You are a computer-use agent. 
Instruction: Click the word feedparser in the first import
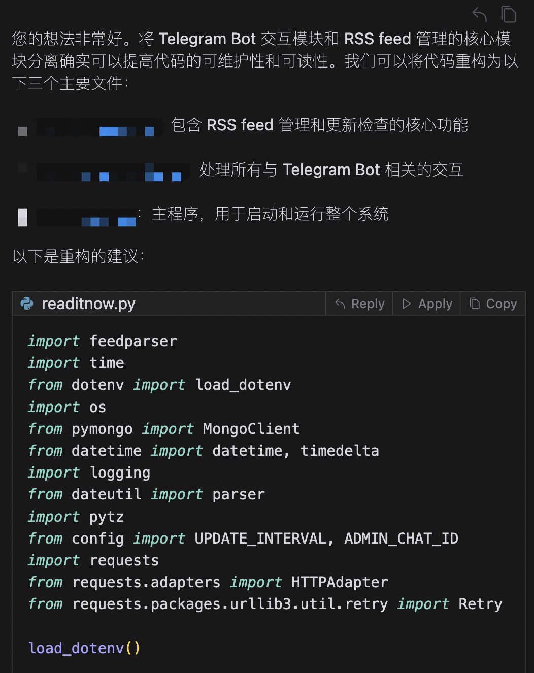133,341
